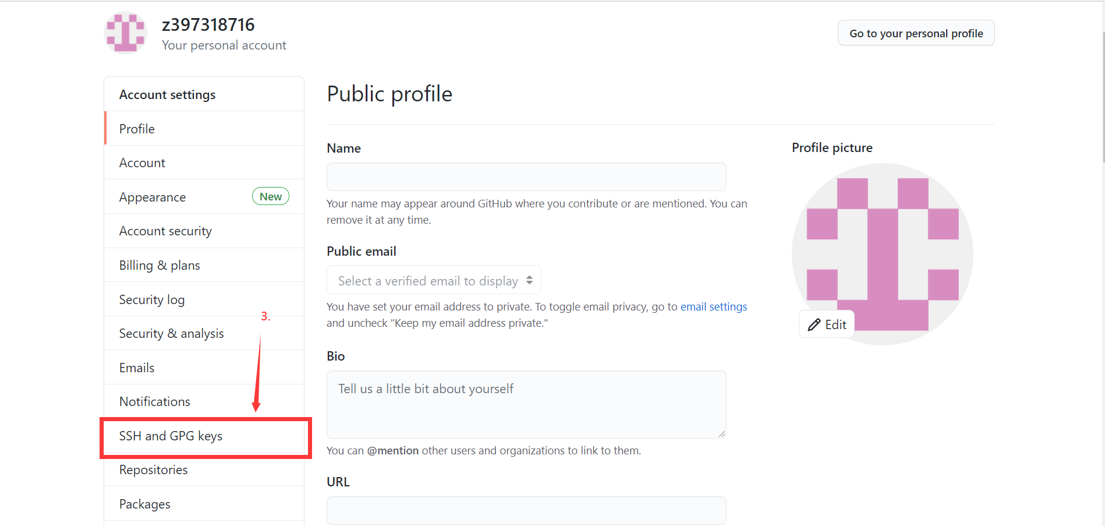Click the large profile picture identicon
This screenshot has height=526, width=1105.
882,254
